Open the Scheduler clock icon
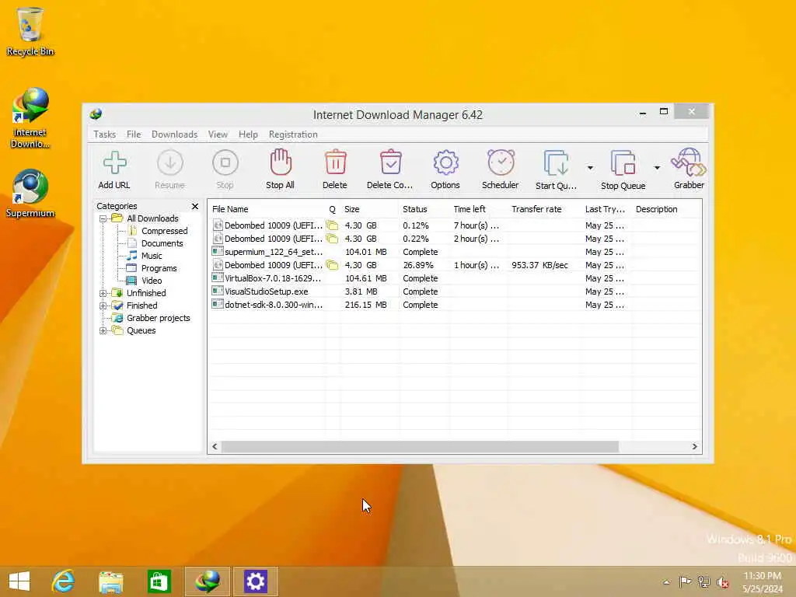This screenshot has height=597, width=796. (501, 162)
